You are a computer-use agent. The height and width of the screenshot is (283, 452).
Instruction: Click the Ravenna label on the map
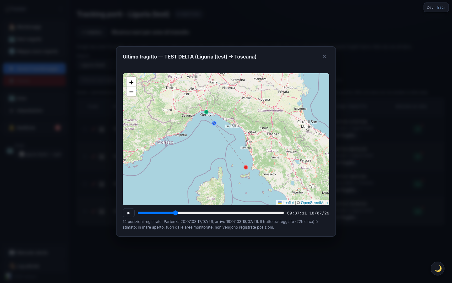click(x=300, y=109)
